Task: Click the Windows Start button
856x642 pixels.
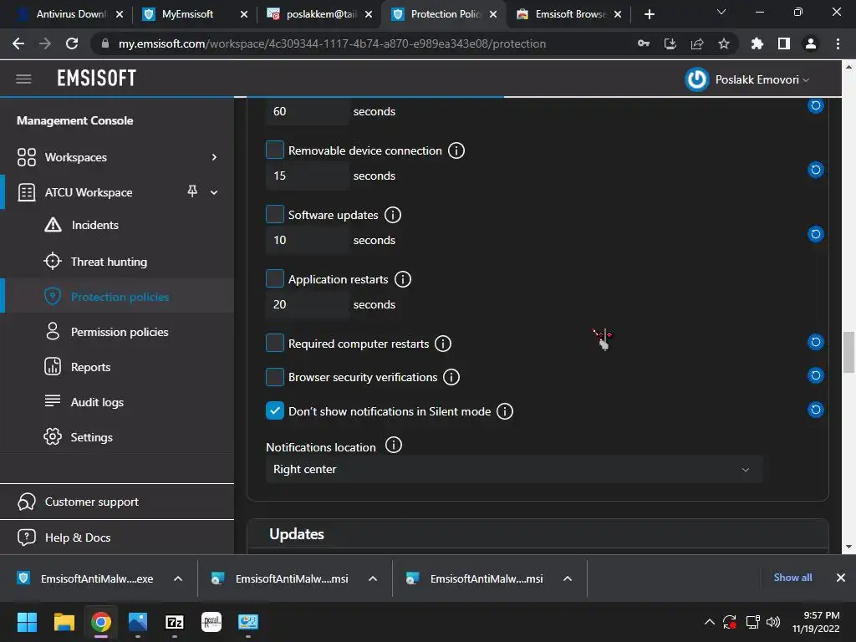Action: click(27, 622)
